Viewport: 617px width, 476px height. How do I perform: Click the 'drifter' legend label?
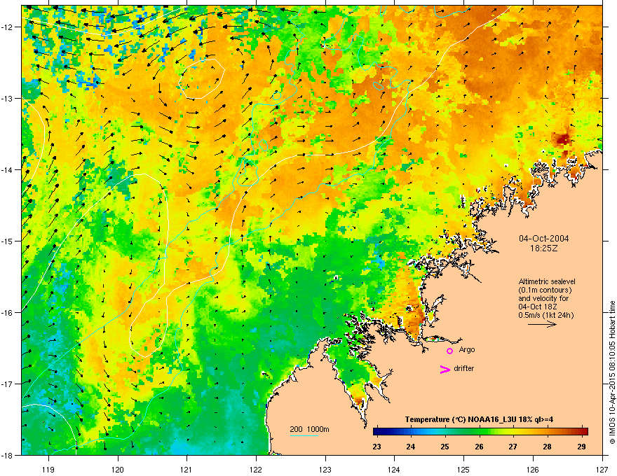[x=463, y=368]
